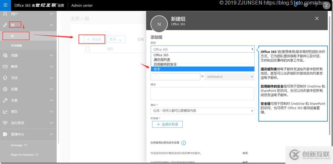Expand the 报告 section chevron

pyautogui.click(x=52, y=111)
